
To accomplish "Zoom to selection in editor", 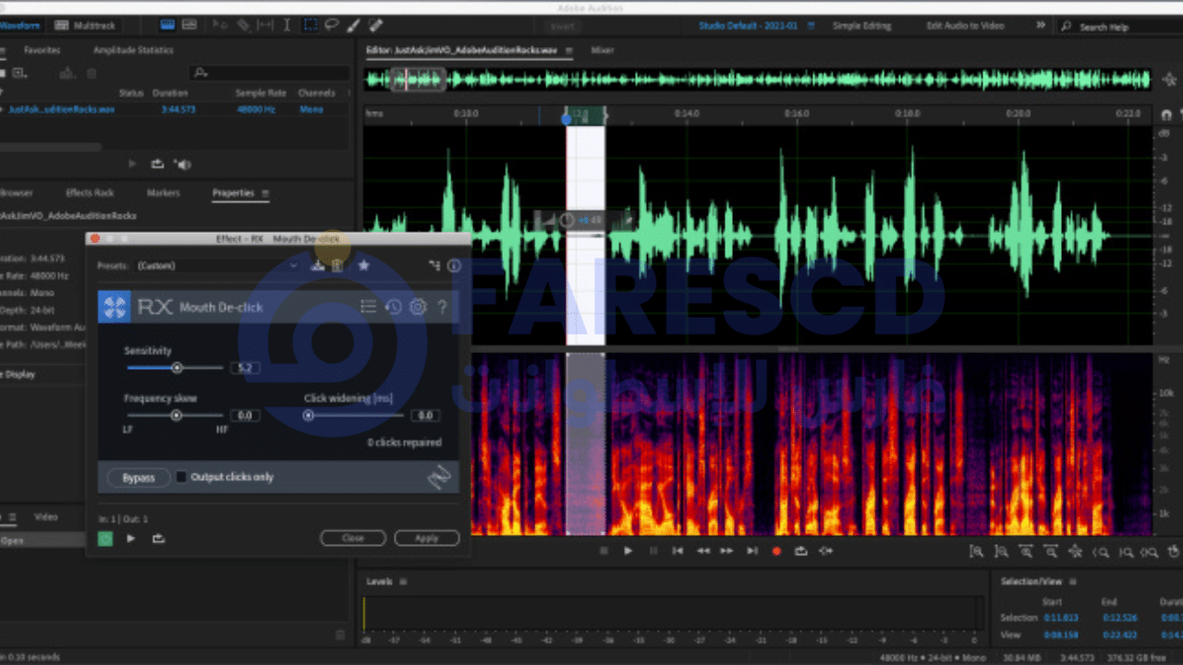I will click(1149, 551).
